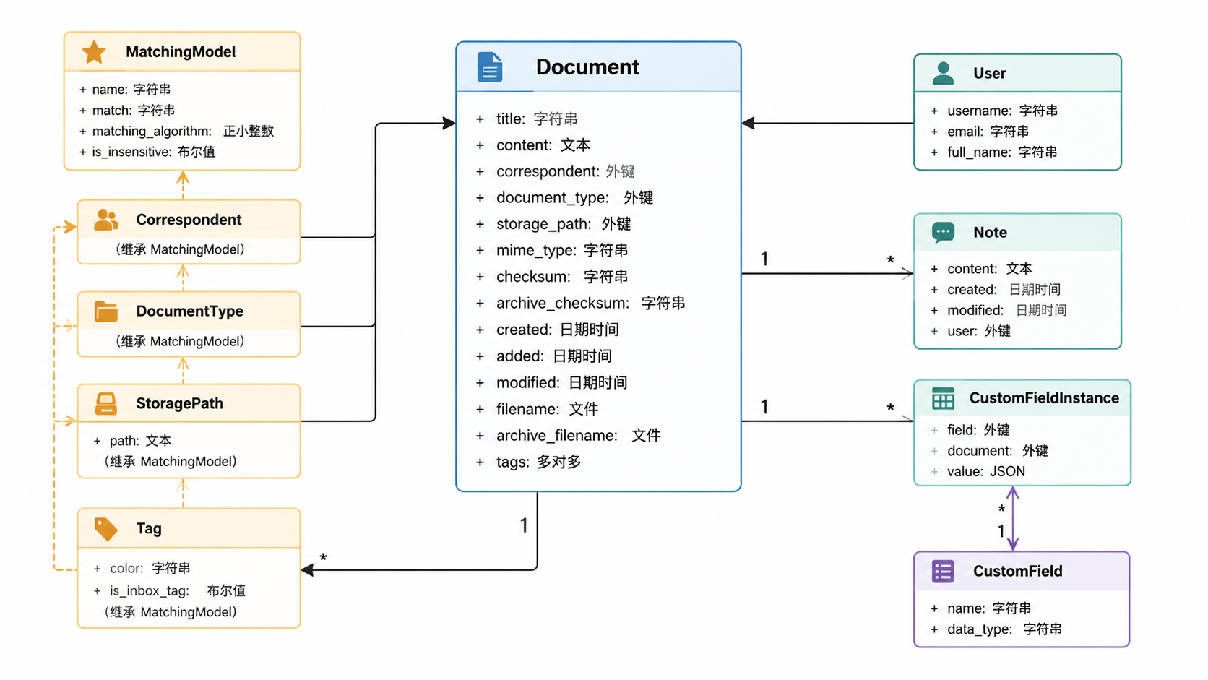This screenshot has width=1208, height=680.
Task: Select the MatchingModel class title
Action: pyautogui.click(x=181, y=52)
